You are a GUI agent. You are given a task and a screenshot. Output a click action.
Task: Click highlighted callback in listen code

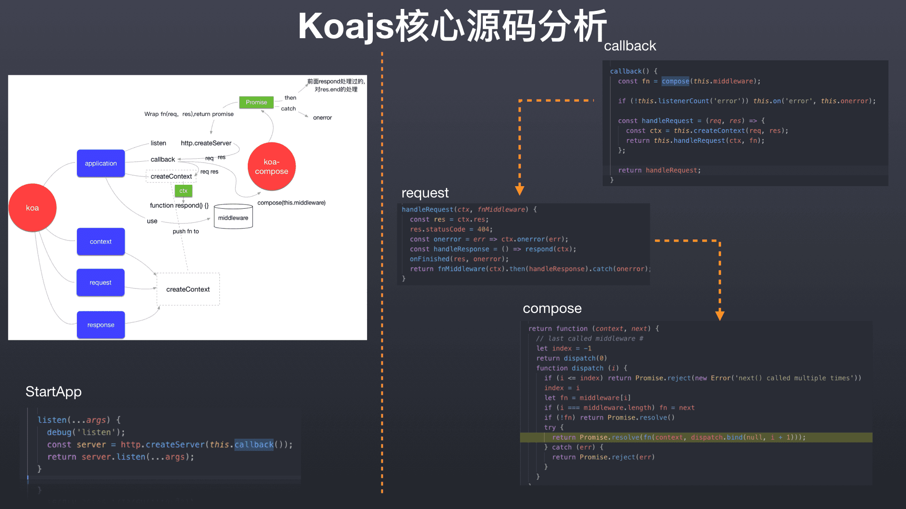pyautogui.click(x=254, y=444)
